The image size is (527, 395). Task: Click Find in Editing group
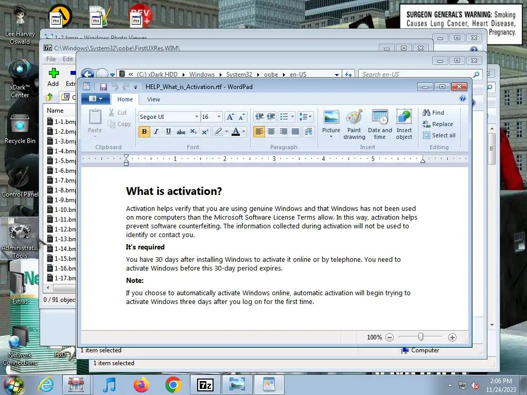(x=433, y=113)
